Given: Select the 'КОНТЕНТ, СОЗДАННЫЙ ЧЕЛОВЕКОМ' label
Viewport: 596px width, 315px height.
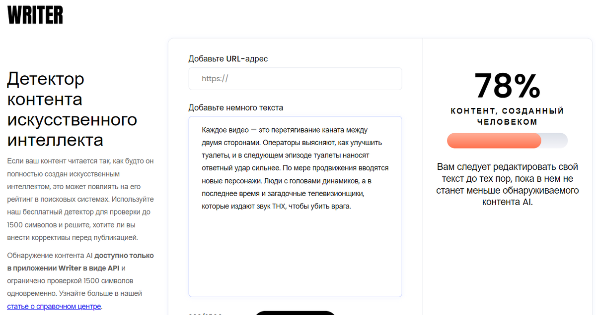Looking at the screenshot, I should pyautogui.click(x=507, y=116).
